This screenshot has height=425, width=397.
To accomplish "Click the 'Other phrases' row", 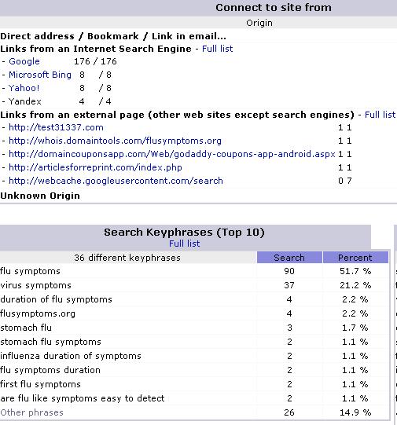I will [195, 412].
